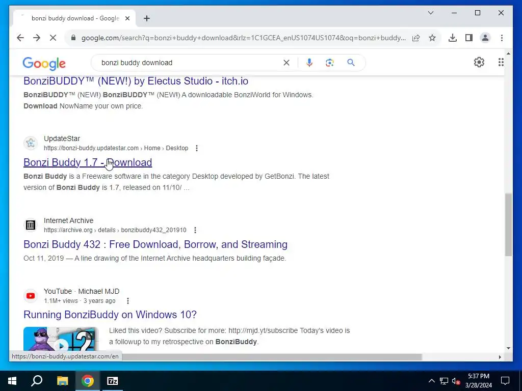Open File Explorer from taskbar
522x391 pixels.
click(62, 381)
